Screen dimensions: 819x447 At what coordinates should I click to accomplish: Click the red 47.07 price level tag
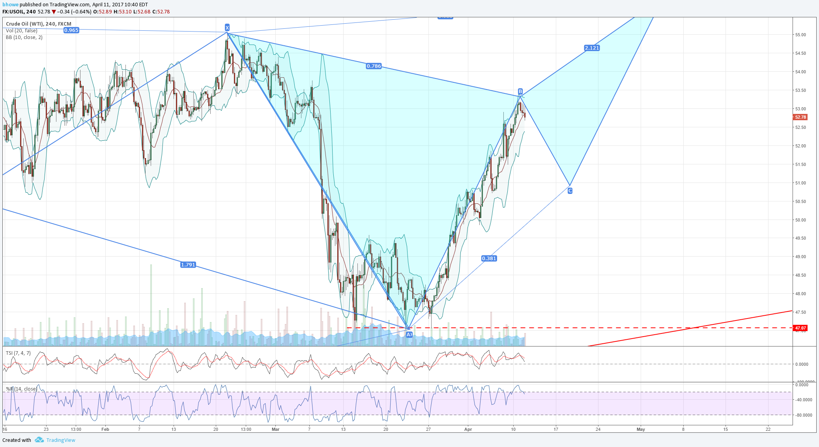click(800, 328)
